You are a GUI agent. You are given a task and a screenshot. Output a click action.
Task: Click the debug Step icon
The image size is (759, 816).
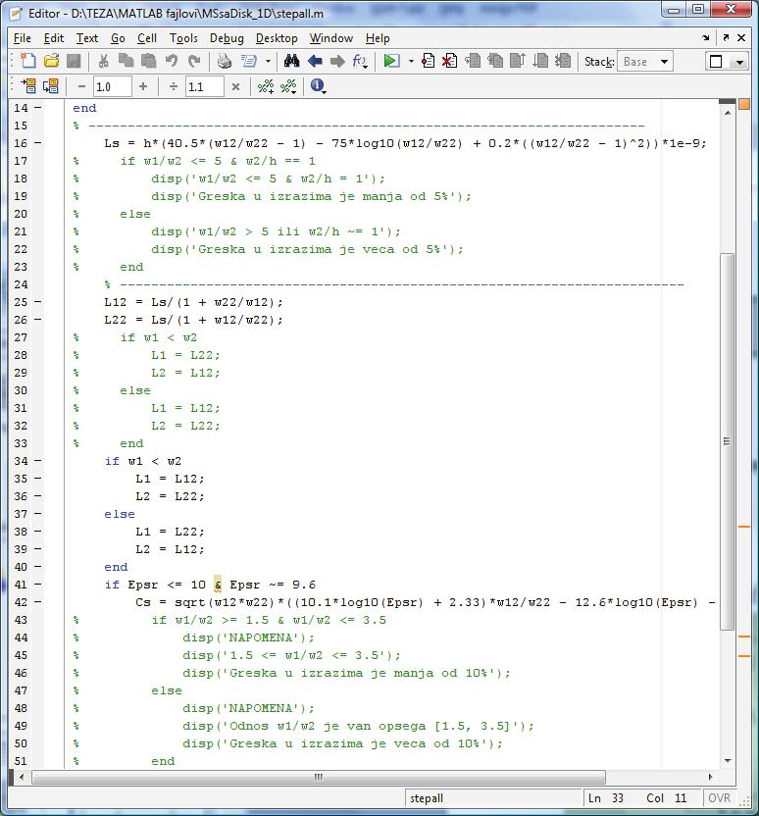tap(473, 61)
